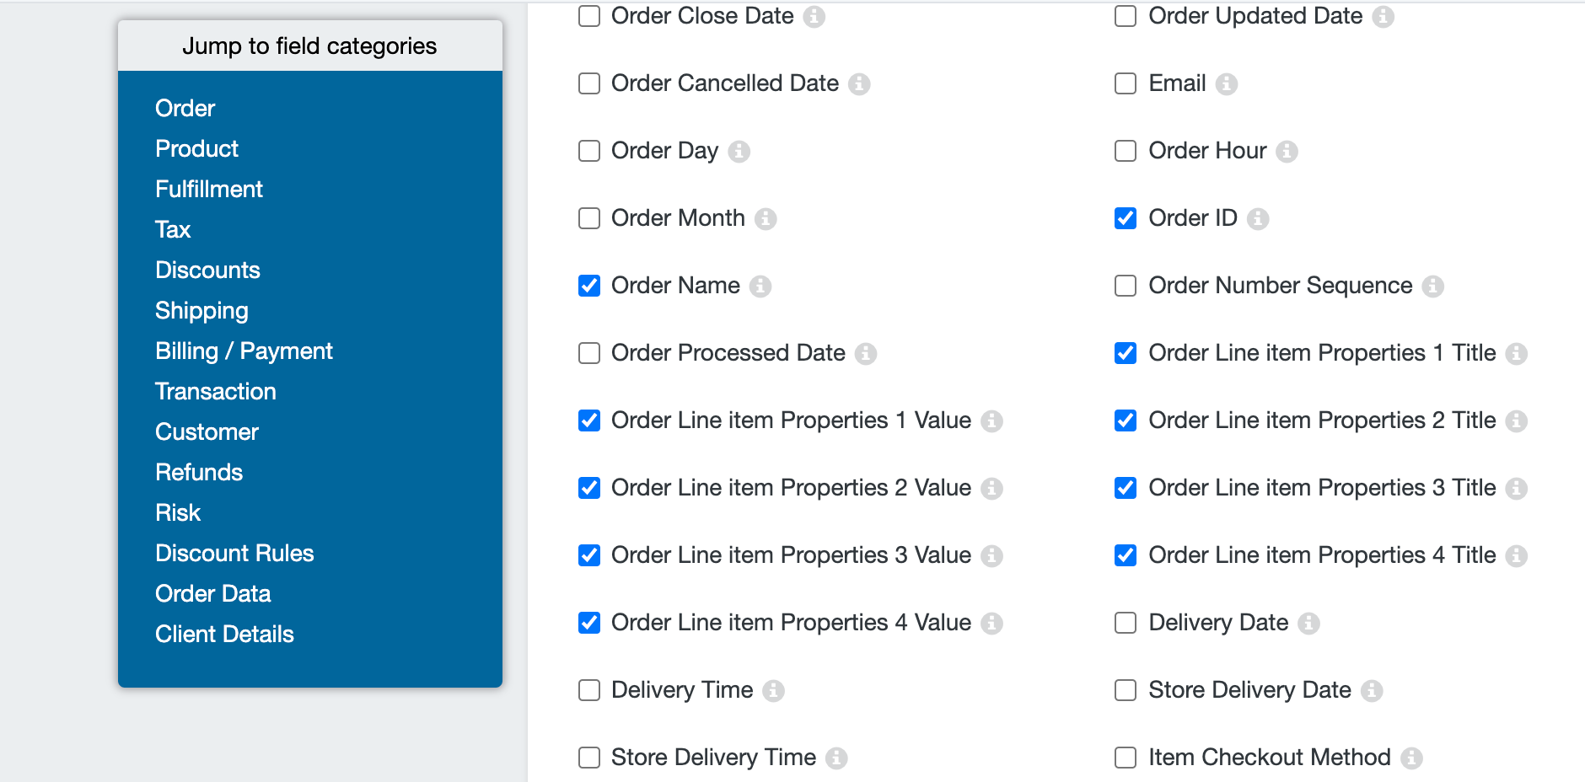Click info icon beside Order ID
1585x782 pixels.
(1258, 218)
